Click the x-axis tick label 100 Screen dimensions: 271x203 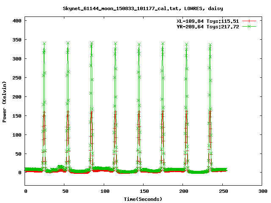point(105,191)
